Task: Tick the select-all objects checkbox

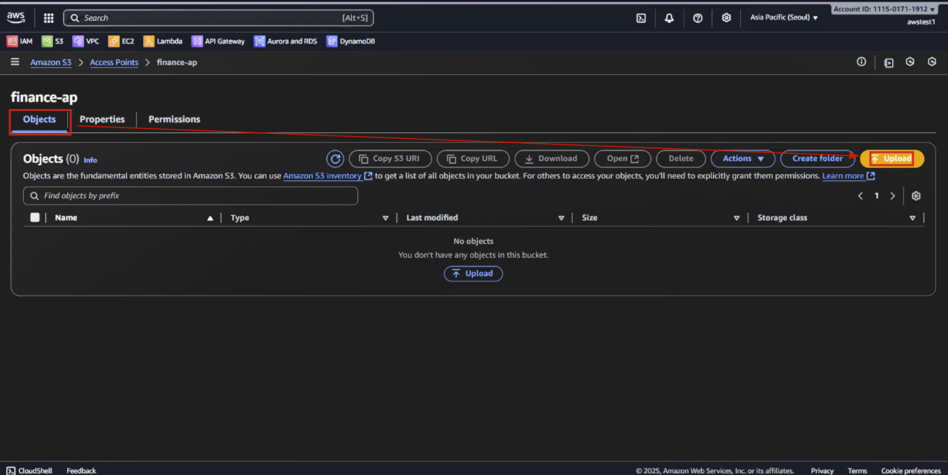Action: pyautogui.click(x=35, y=218)
